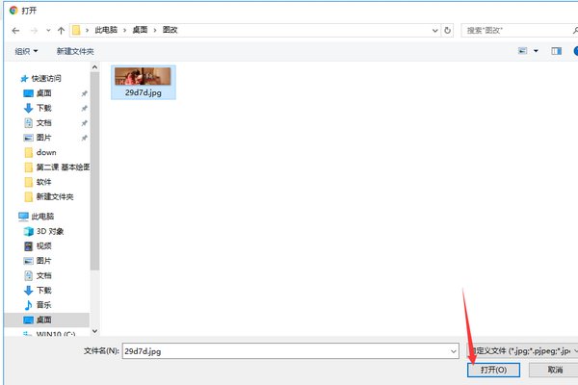Click the Back navigation arrow

coord(15,30)
